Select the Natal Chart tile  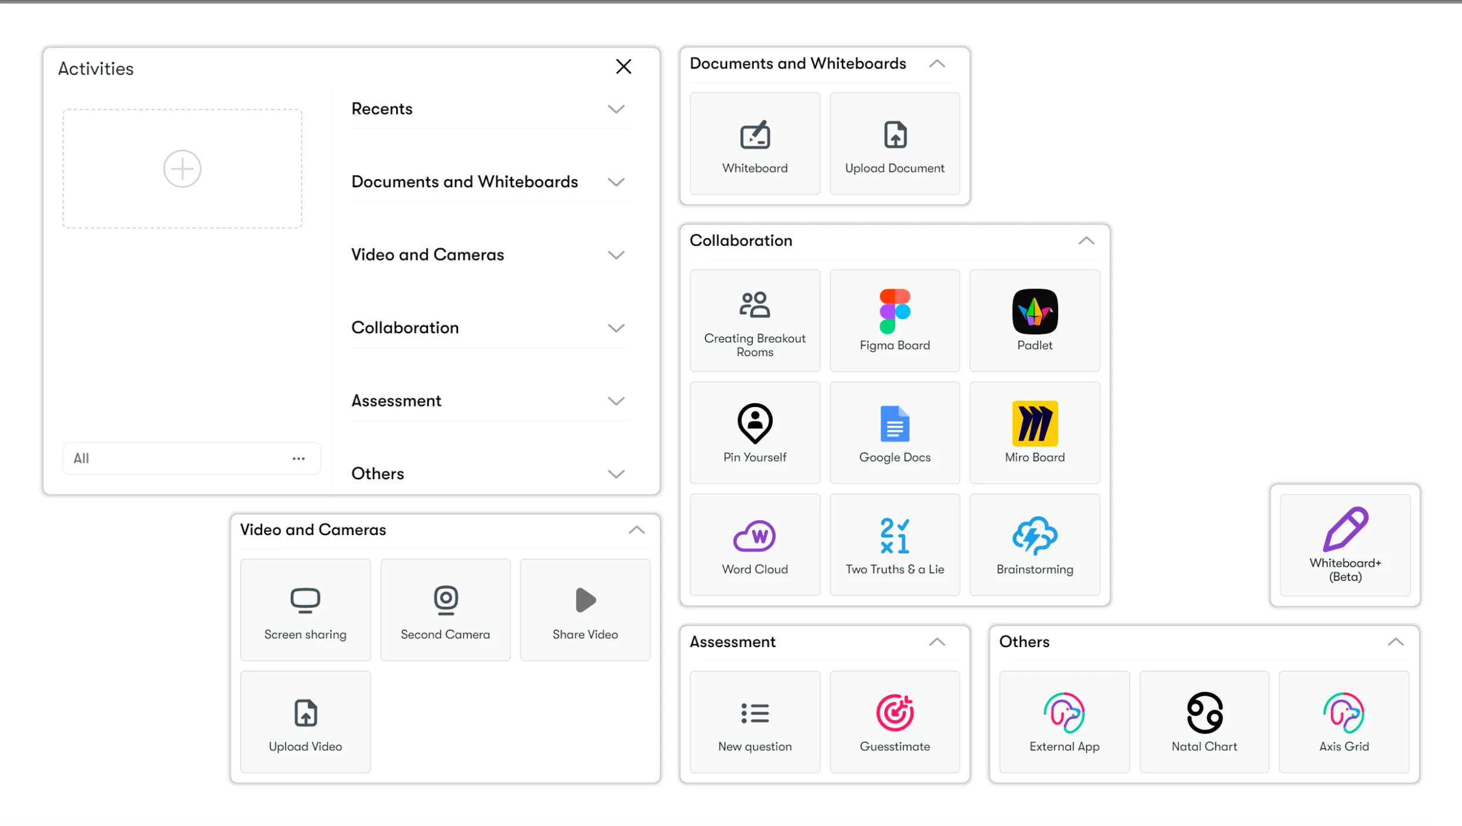[1204, 722]
